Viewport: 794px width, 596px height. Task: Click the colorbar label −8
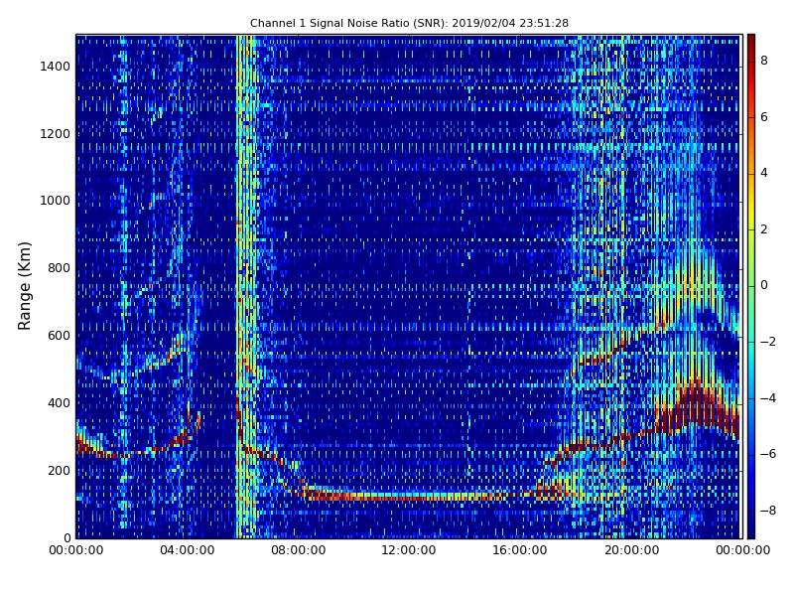[768, 511]
